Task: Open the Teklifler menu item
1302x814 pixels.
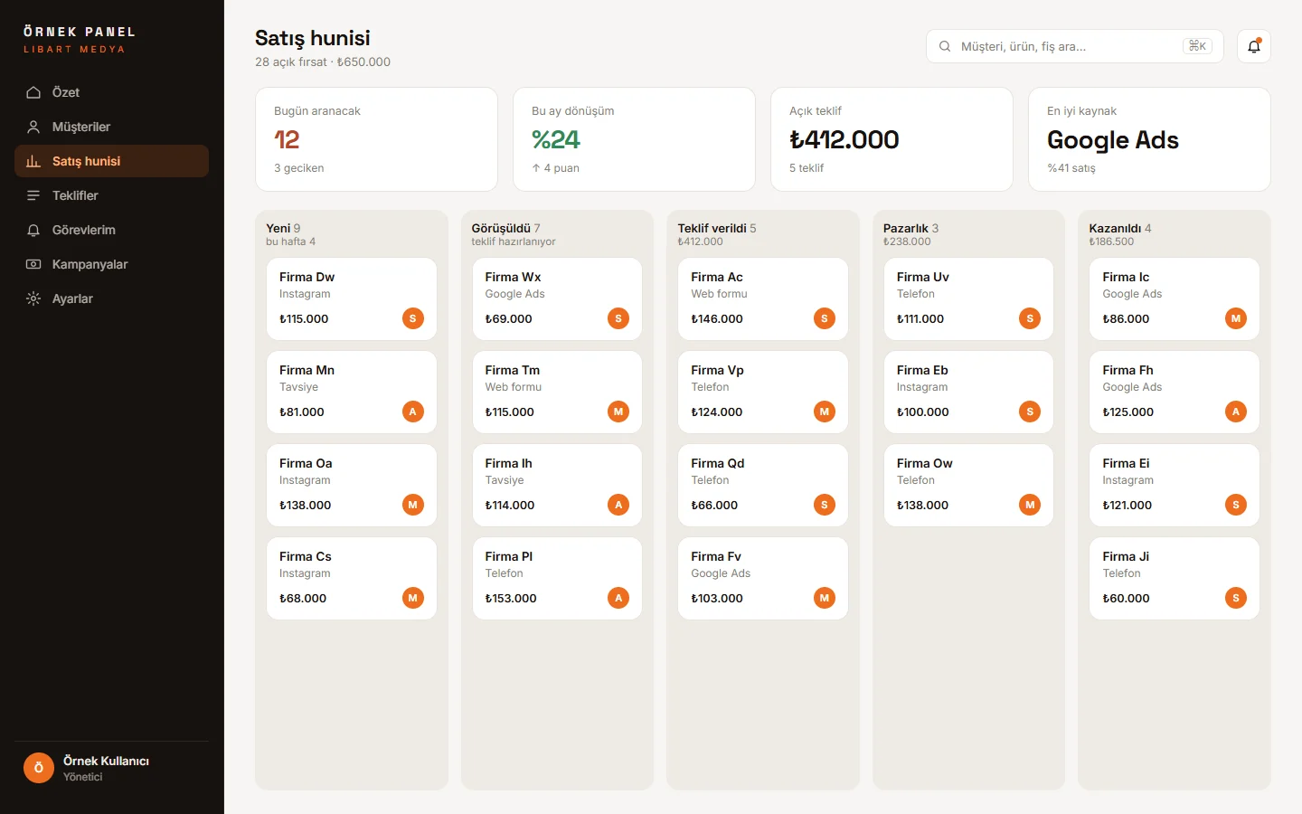Action: click(x=112, y=195)
